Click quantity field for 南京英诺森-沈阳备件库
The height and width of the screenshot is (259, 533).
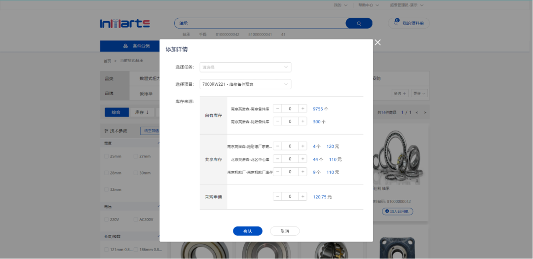[290, 121]
